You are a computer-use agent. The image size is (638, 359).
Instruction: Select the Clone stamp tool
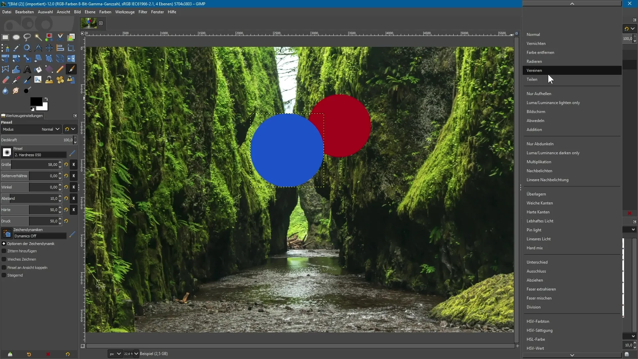click(49, 80)
